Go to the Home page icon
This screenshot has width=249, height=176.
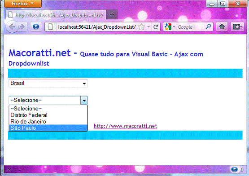point(222,26)
